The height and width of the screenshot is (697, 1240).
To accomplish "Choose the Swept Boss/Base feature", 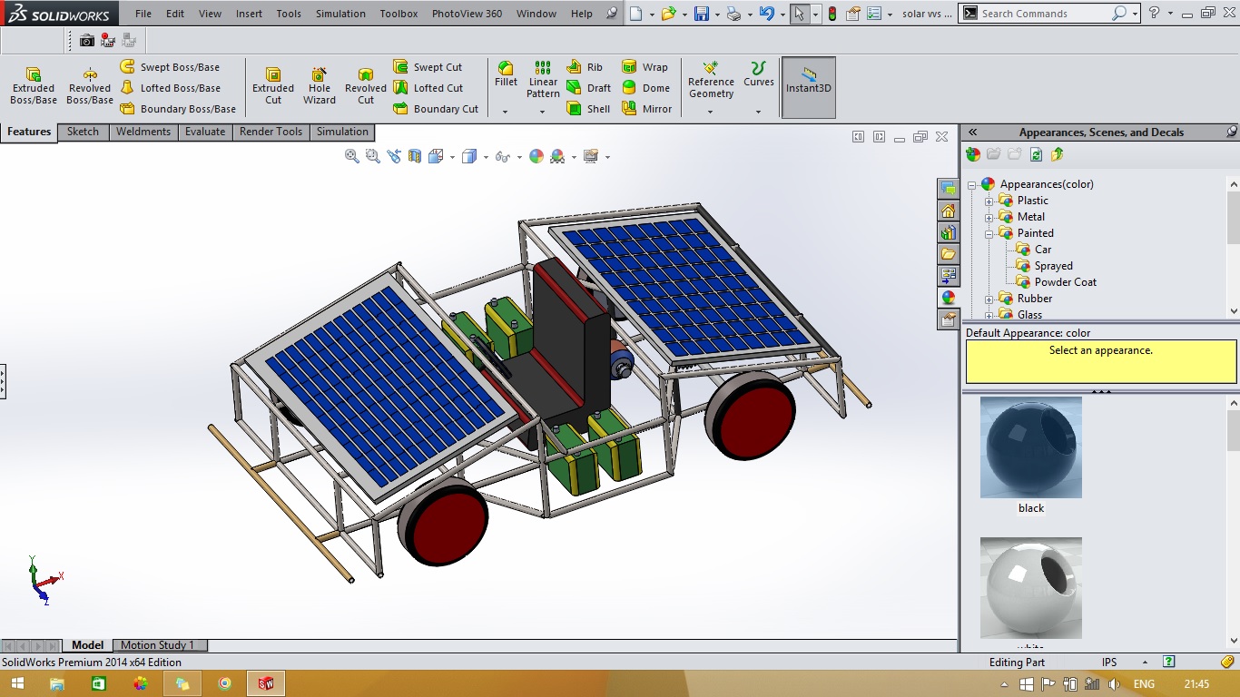I will pos(170,67).
